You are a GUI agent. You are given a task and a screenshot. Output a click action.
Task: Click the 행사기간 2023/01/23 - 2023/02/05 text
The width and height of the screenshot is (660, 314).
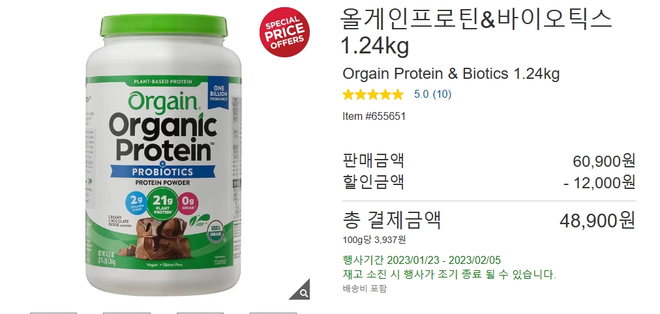(422, 260)
